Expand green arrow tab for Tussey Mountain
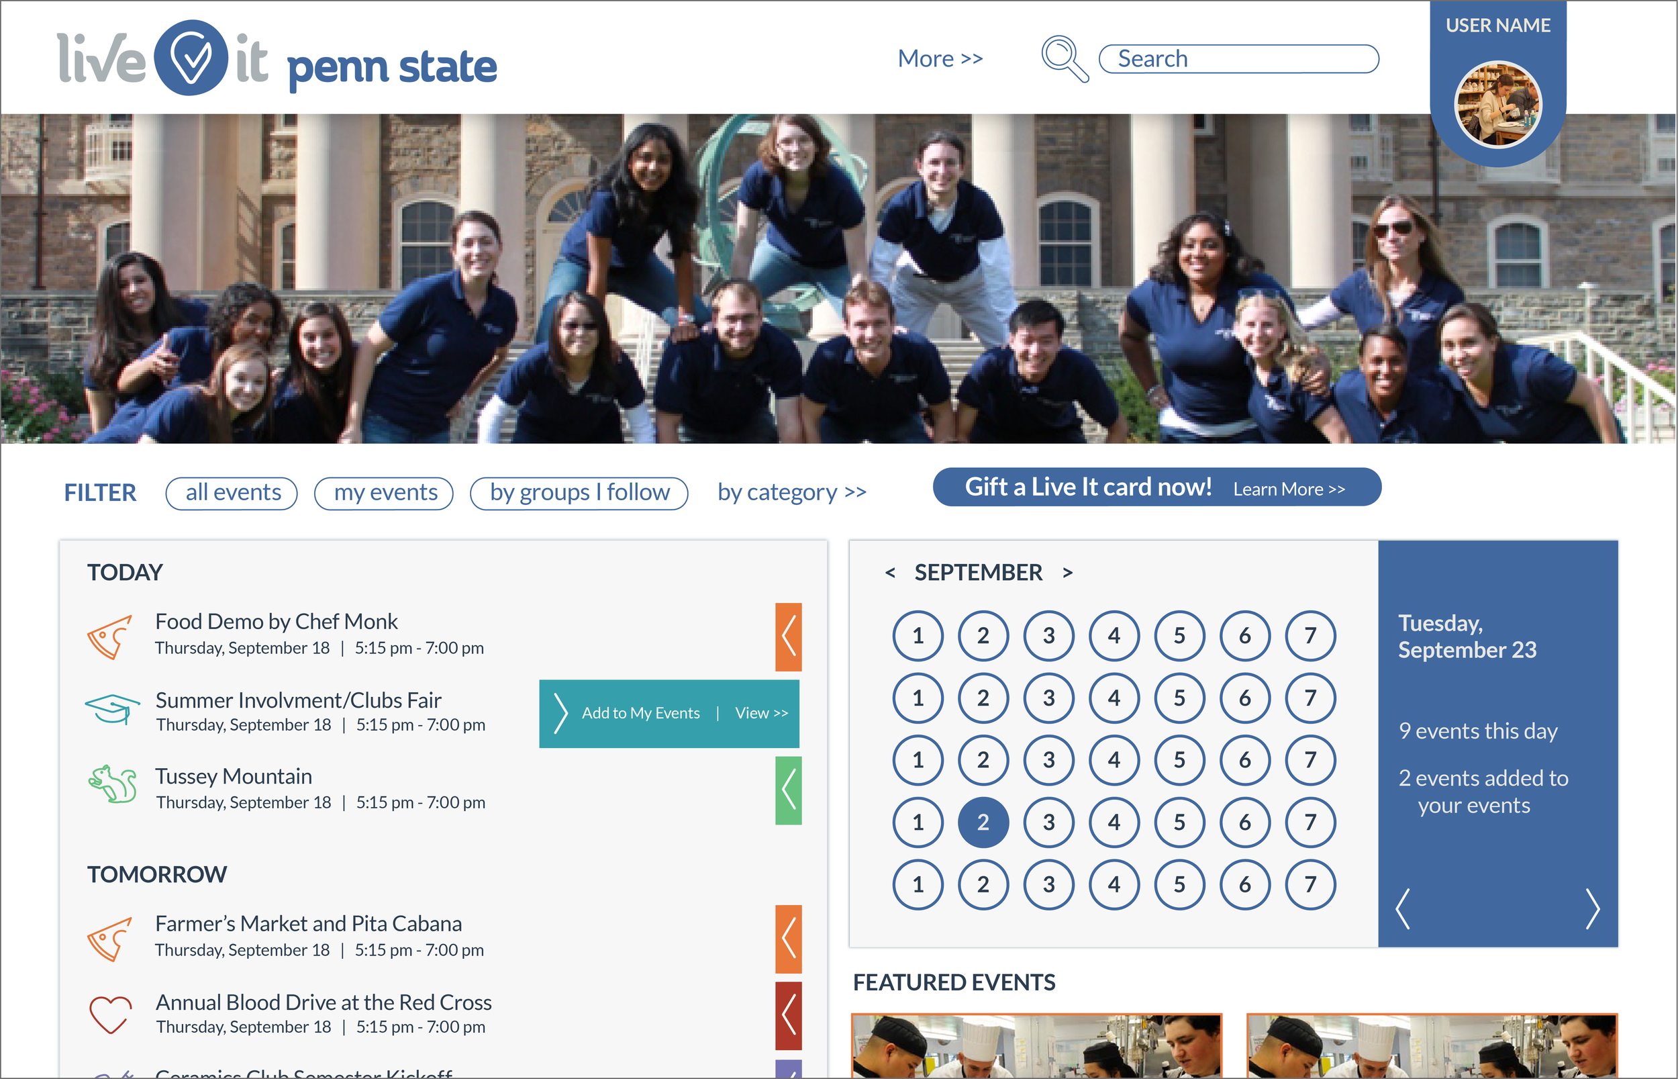 (x=789, y=790)
